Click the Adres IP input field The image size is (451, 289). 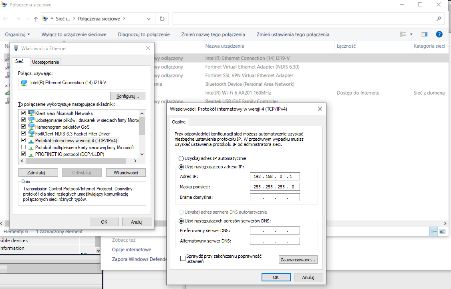275,176
